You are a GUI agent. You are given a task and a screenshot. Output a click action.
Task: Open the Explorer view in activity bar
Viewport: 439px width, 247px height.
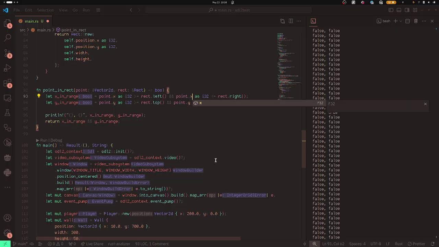[x=7, y=23]
